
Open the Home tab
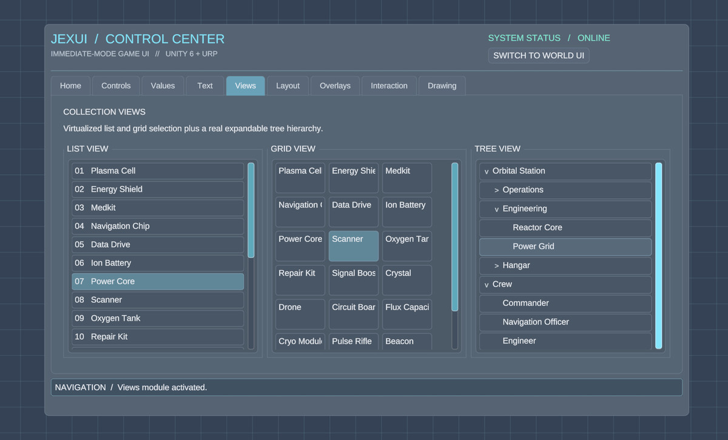(x=70, y=86)
